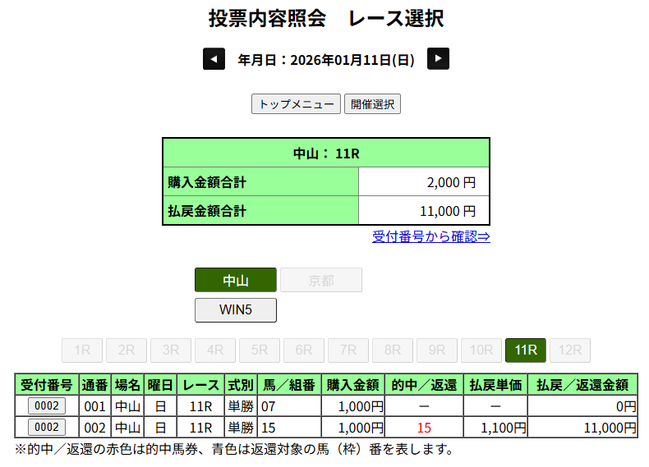Select the 11R race button
This screenshot has height=467, width=649.
[526, 350]
